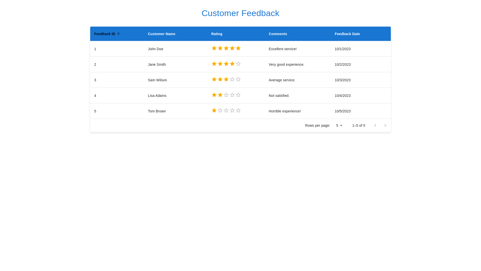Select the third star in Sam Wilson's rating
Viewport: 481px width, 271px height.
[226, 79]
